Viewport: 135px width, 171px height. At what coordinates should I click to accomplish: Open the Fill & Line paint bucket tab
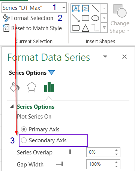pyautogui.click(x=15, y=87)
